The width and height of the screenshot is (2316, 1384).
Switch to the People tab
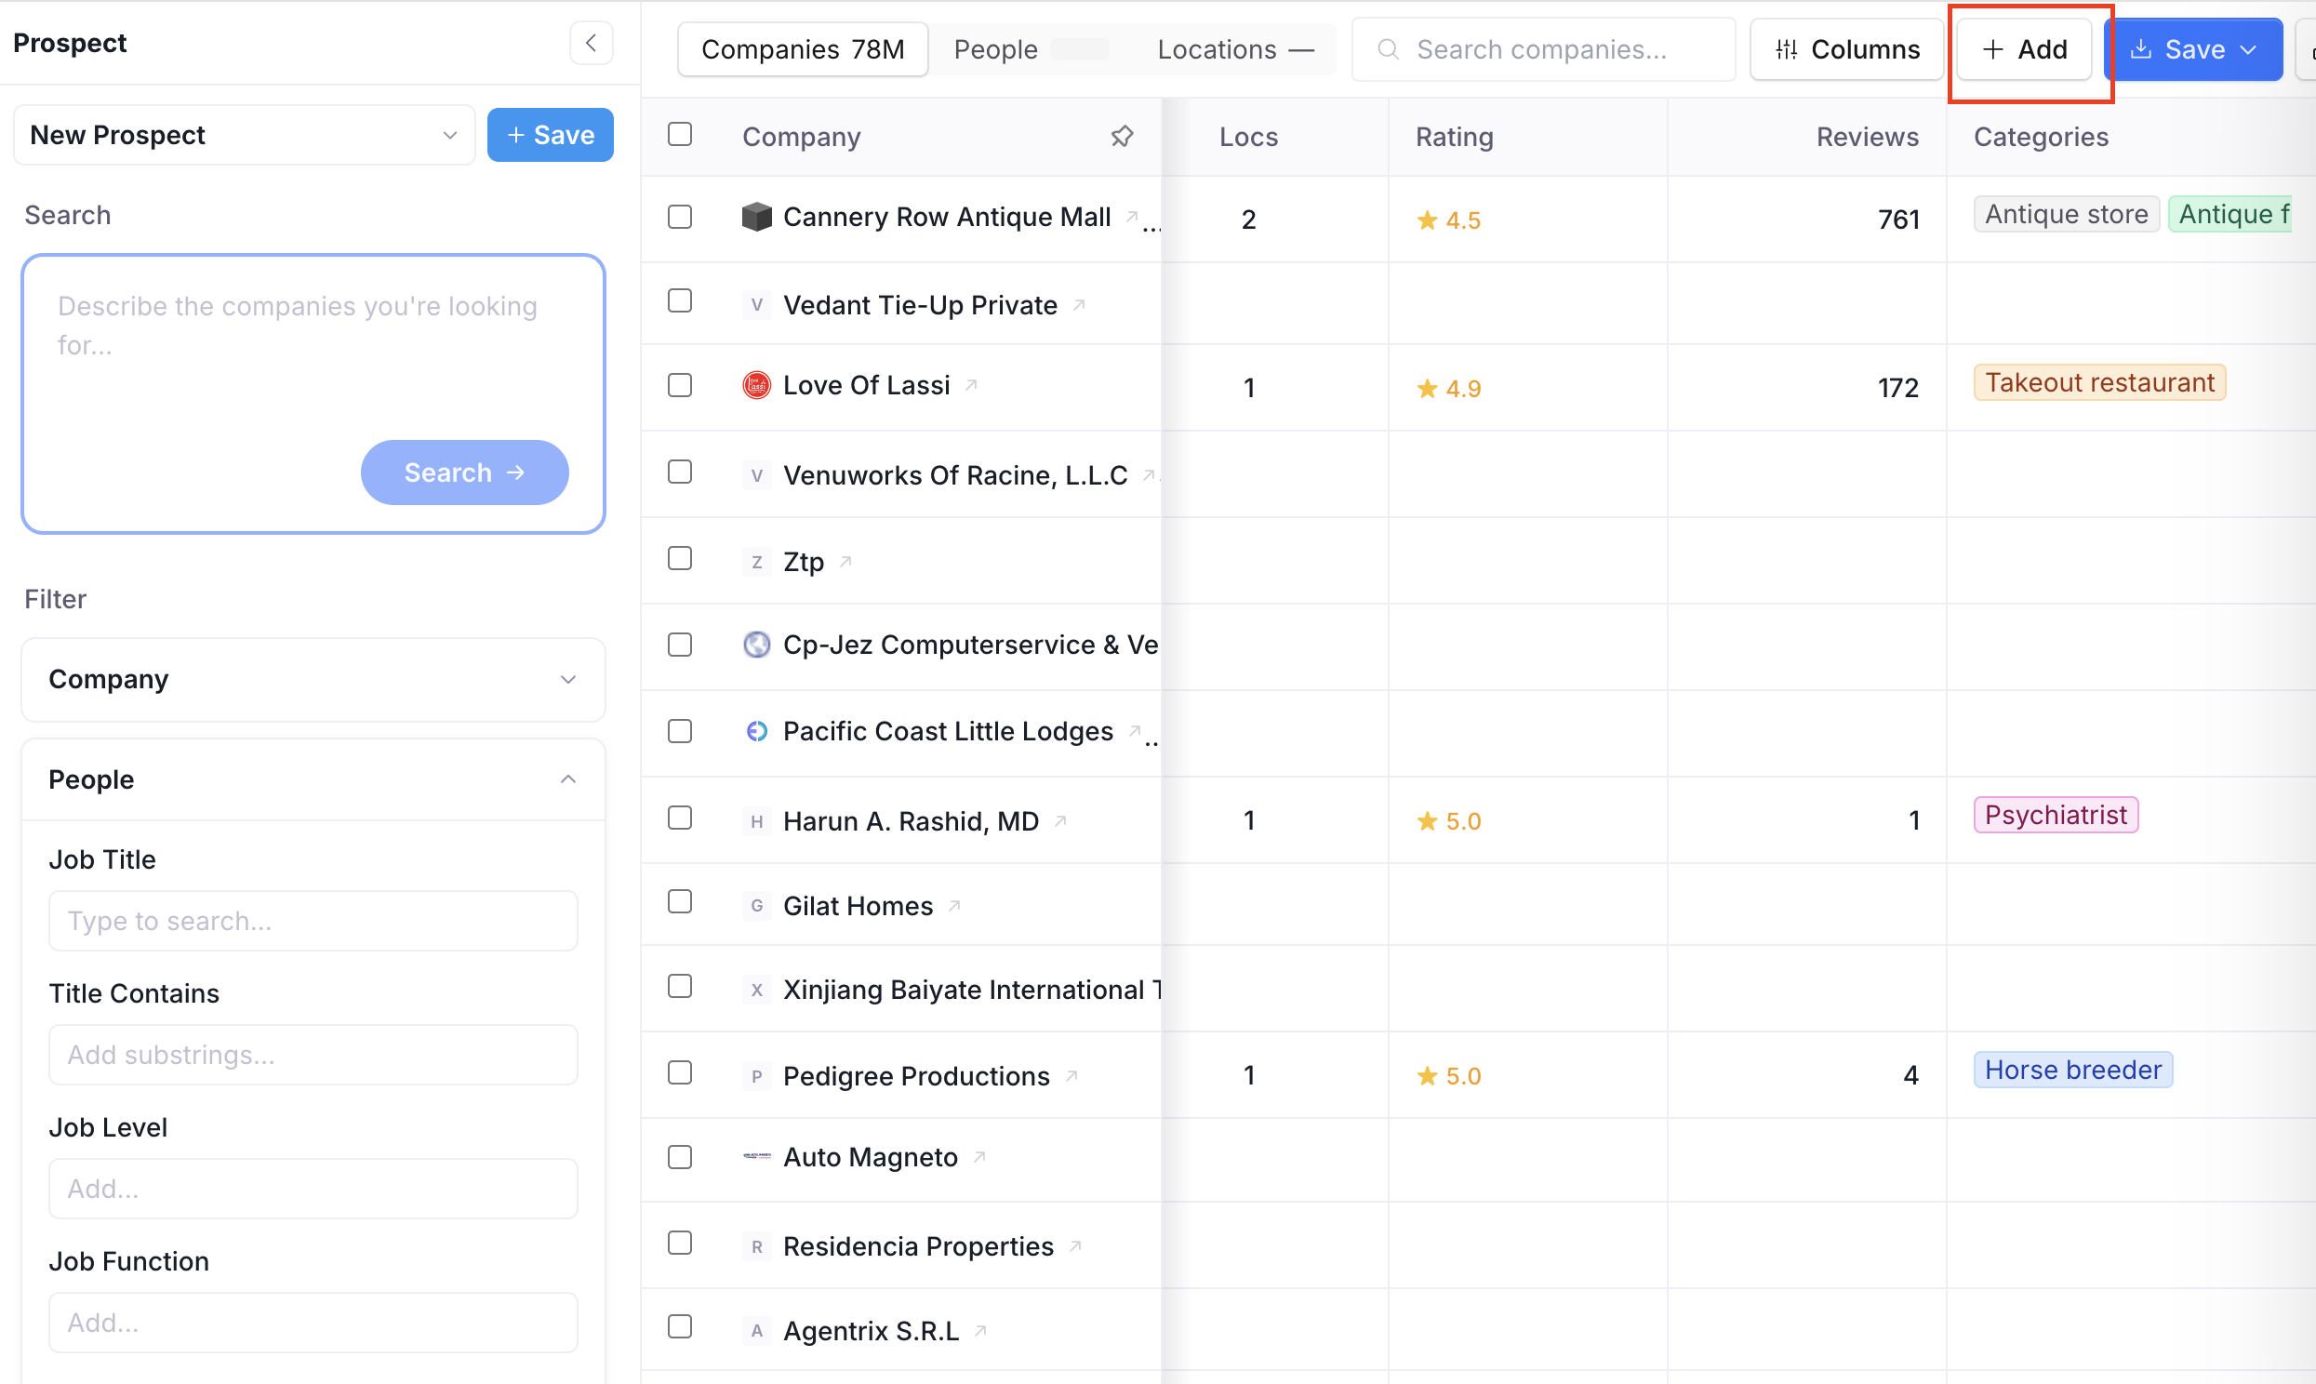tap(1031, 48)
